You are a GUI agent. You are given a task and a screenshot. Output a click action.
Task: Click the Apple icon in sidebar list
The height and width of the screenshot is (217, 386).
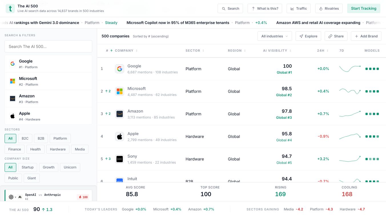(x=13, y=116)
